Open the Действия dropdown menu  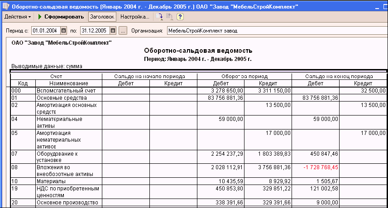tap(17, 17)
